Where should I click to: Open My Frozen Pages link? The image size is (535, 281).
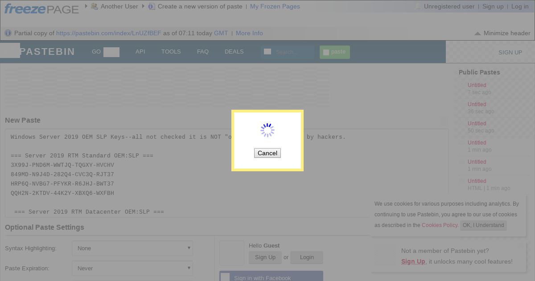click(275, 6)
